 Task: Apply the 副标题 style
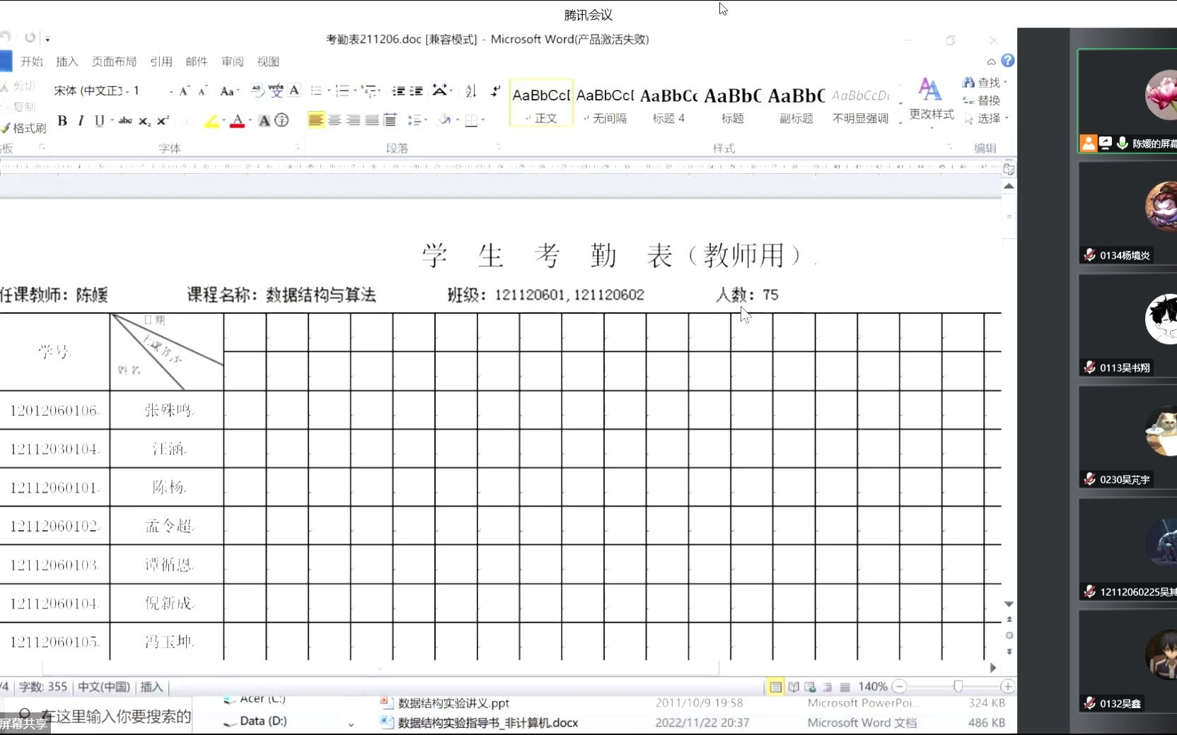coord(796,104)
